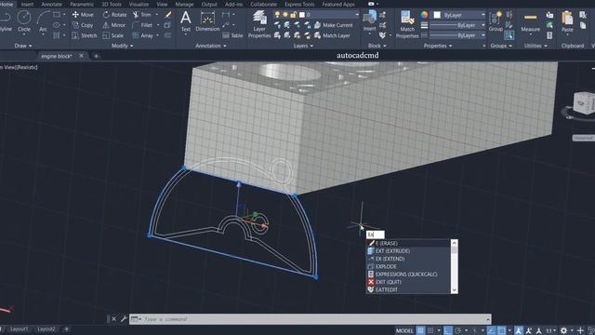Choose EXIT (QUIT) from suggestions
The image size is (595, 335).
[408, 282]
